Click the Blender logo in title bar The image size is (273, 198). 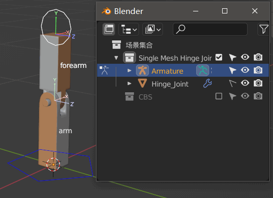tap(106, 11)
